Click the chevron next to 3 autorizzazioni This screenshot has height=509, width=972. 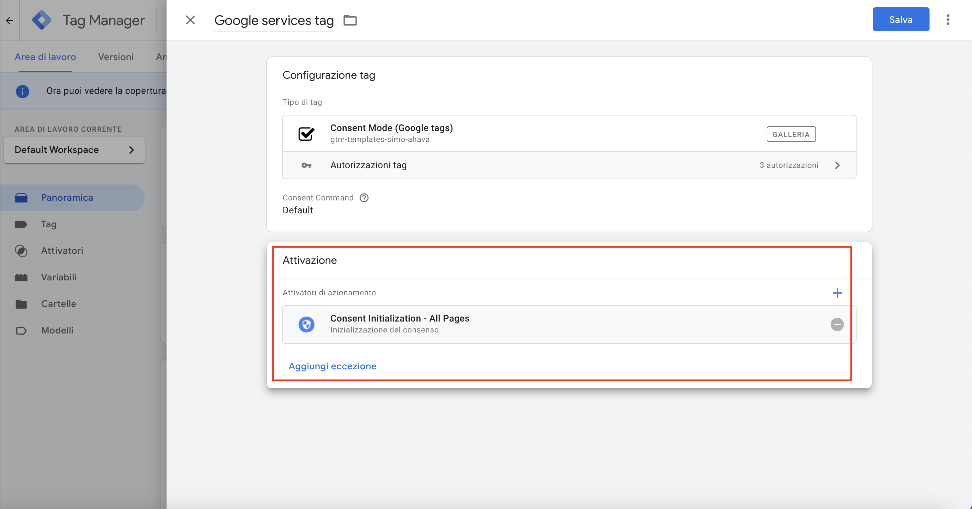(x=837, y=165)
